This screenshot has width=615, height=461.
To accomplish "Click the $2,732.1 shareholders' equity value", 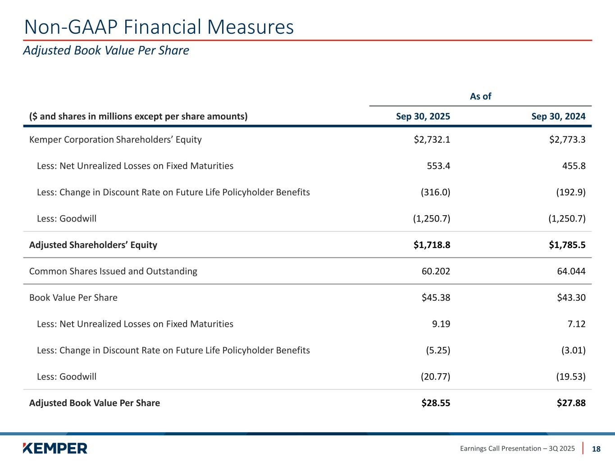I will [x=432, y=140].
